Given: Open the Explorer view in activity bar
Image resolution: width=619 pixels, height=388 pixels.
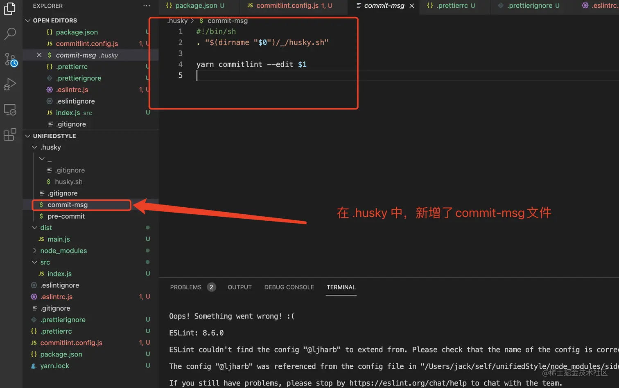Looking at the screenshot, I should pos(10,9).
